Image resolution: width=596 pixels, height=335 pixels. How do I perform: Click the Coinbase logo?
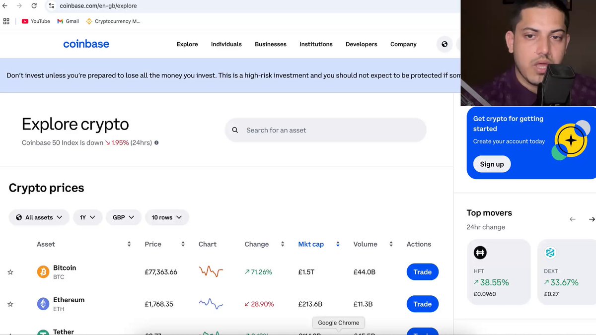(x=86, y=44)
